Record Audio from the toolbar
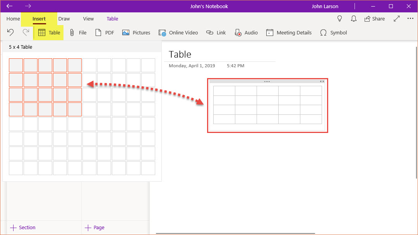This screenshot has height=235, width=418. 246,32
